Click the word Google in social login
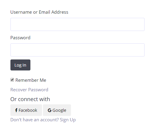Viewport: 155px width, 132px height. pyautogui.click(x=59, y=110)
